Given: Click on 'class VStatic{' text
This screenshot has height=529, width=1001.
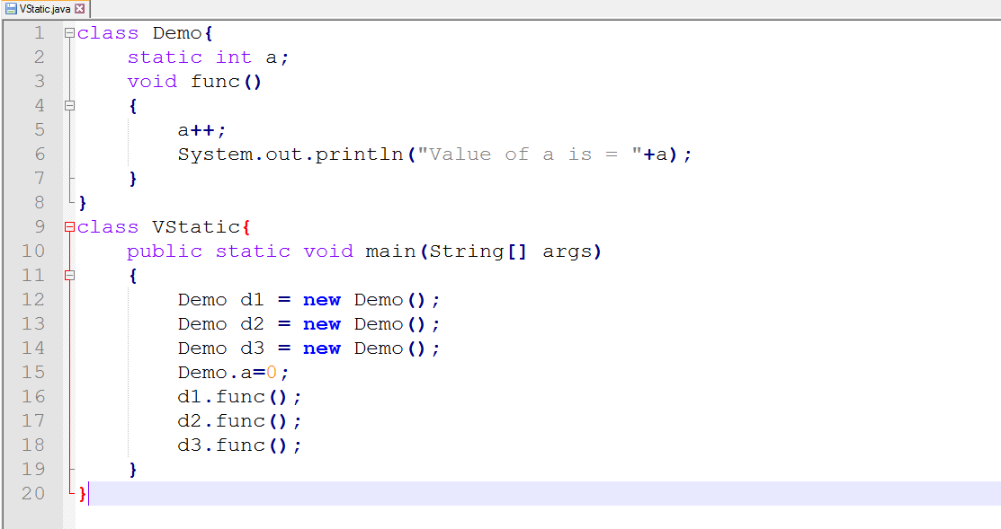Looking at the screenshot, I should [164, 227].
